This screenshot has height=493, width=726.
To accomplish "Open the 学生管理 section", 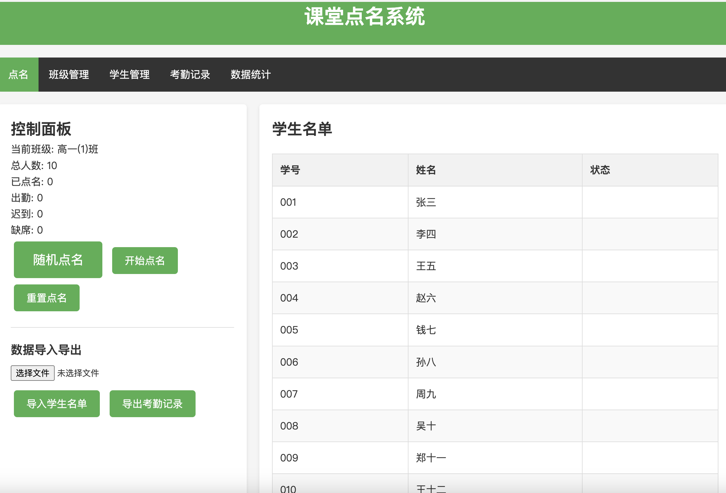I will (130, 74).
